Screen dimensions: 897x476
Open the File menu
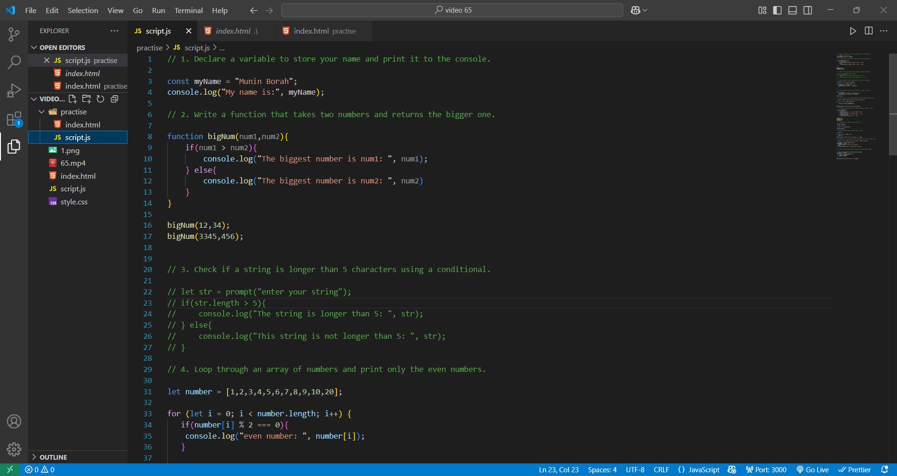[x=31, y=10]
